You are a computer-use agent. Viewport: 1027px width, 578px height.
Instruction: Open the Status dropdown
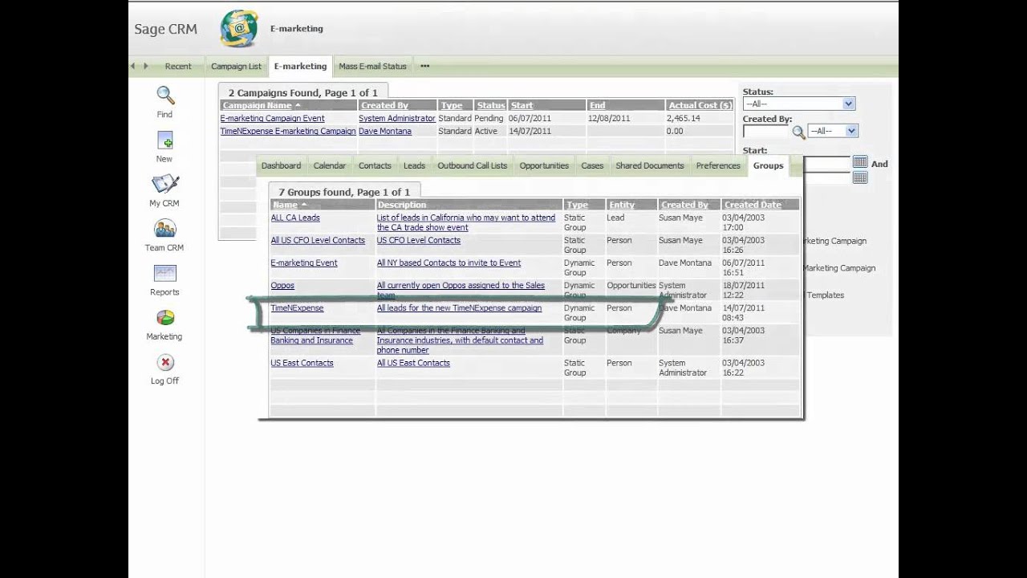(x=799, y=104)
